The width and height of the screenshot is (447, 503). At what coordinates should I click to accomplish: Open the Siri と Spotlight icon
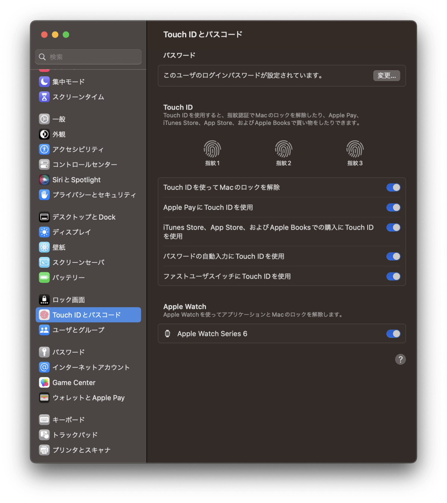44,180
